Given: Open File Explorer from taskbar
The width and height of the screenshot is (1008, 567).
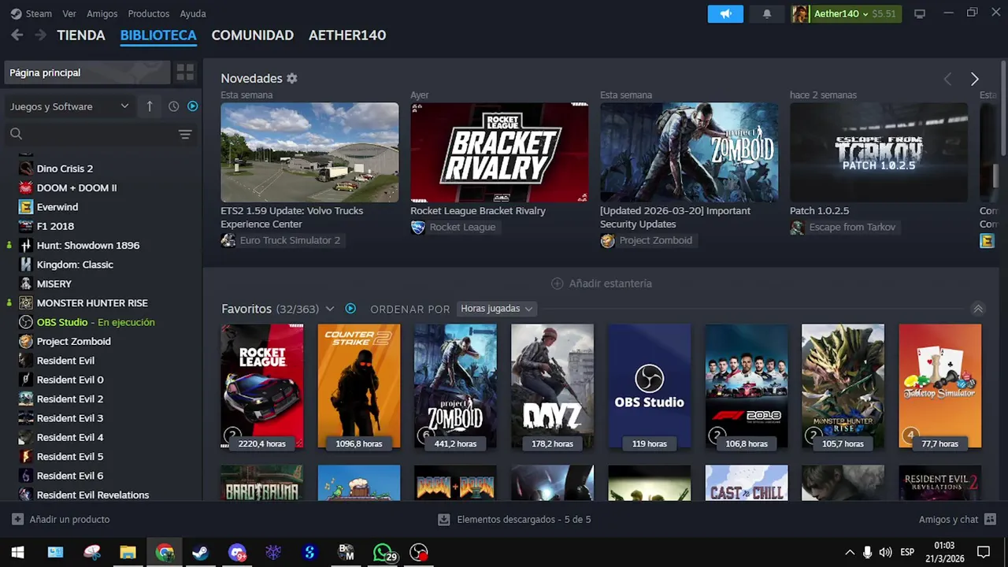Looking at the screenshot, I should pos(128,553).
